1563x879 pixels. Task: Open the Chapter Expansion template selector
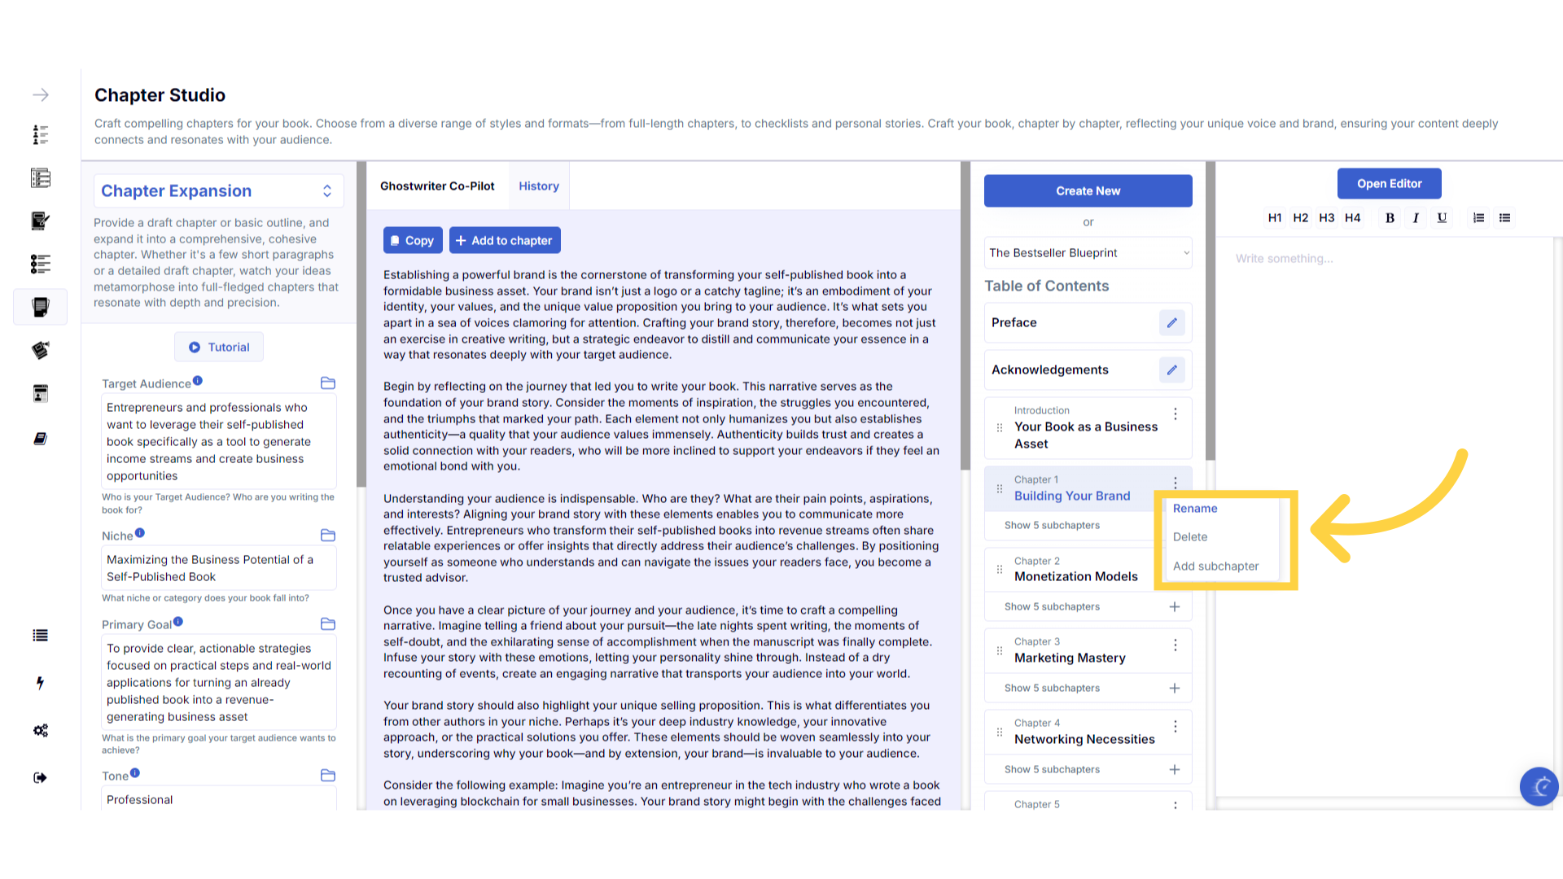218,191
